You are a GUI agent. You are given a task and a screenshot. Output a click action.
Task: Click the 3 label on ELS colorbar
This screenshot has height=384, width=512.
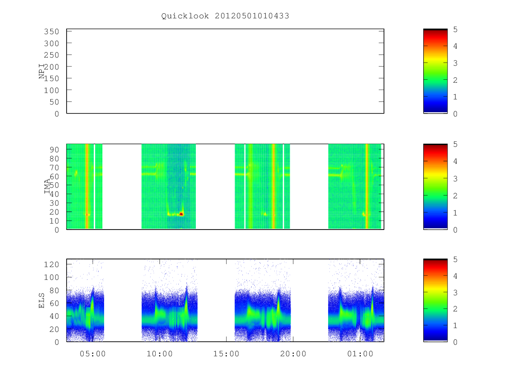(456, 293)
